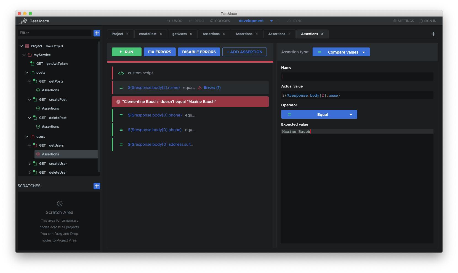Select the body[0].address.suite assertion row

coord(190,144)
